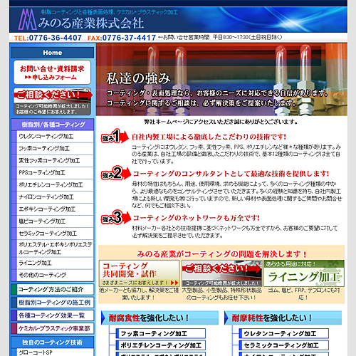Click heading コーティングのコンサルタントとして最適な技術を提供します
This screenshot has height=356, width=356.
click(x=231, y=174)
